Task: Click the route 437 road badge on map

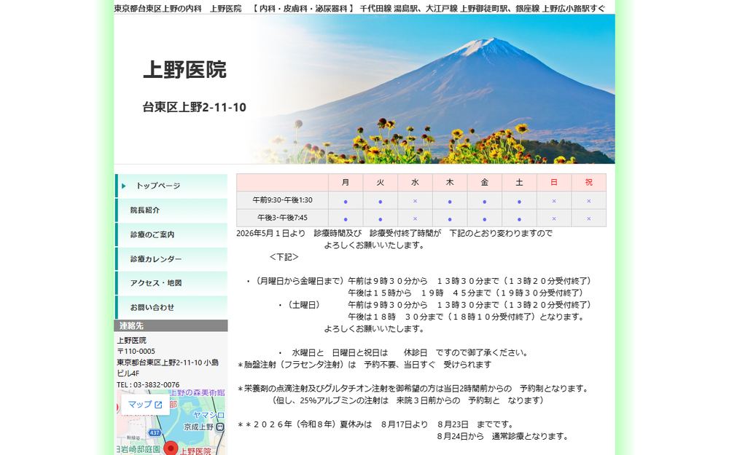Action: click(x=155, y=432)
